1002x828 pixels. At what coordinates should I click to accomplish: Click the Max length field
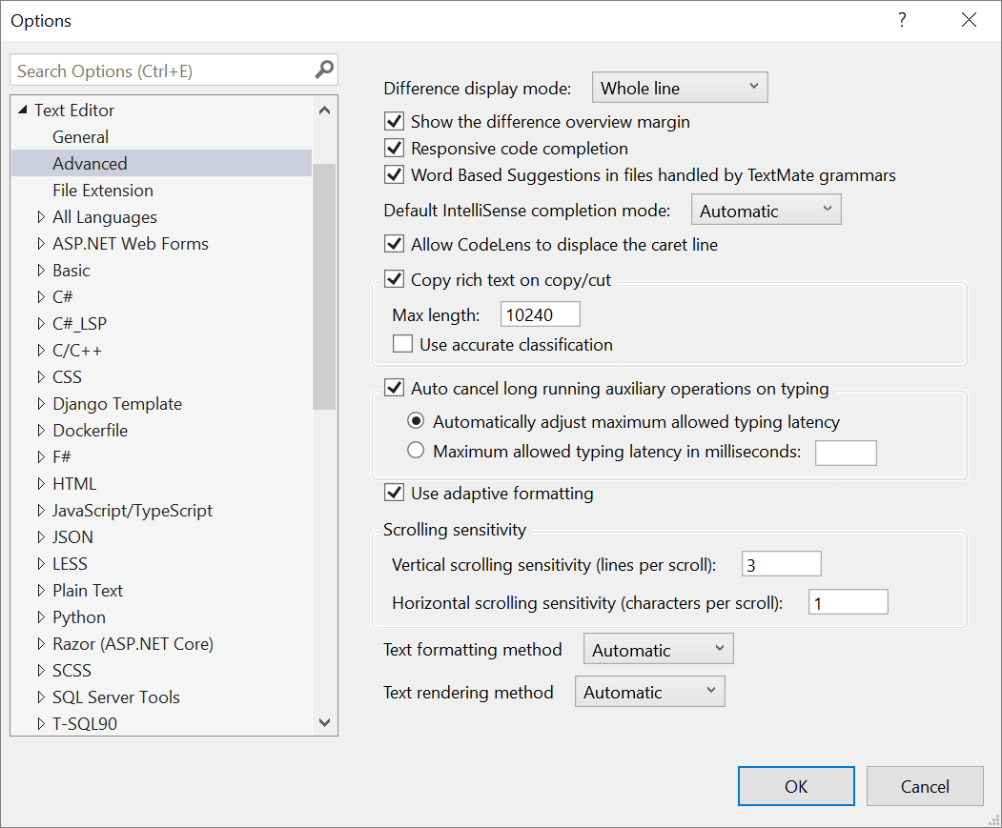tap(540, 314)
